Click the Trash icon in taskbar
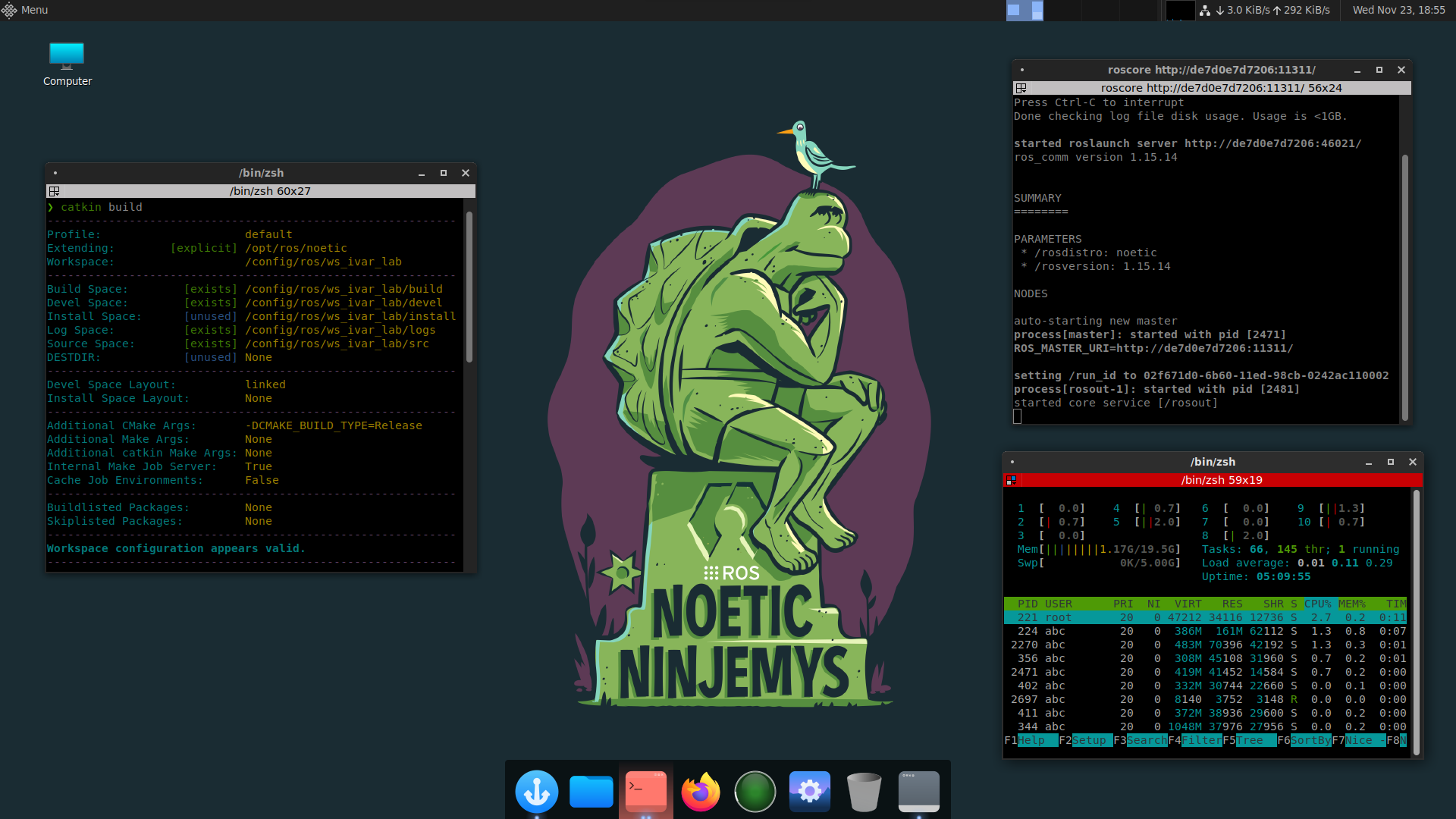 tap(863, 790)
